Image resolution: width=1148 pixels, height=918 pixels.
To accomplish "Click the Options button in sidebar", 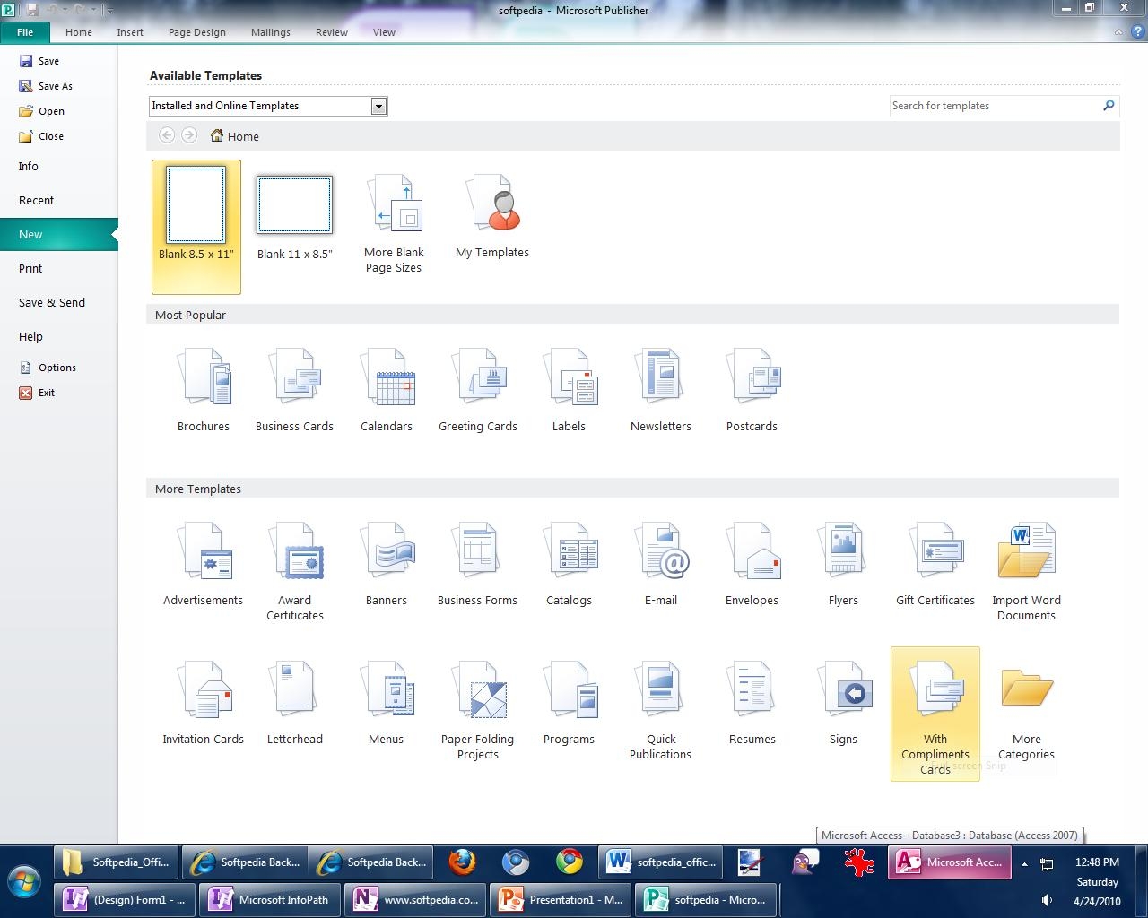I will point(57,368).
